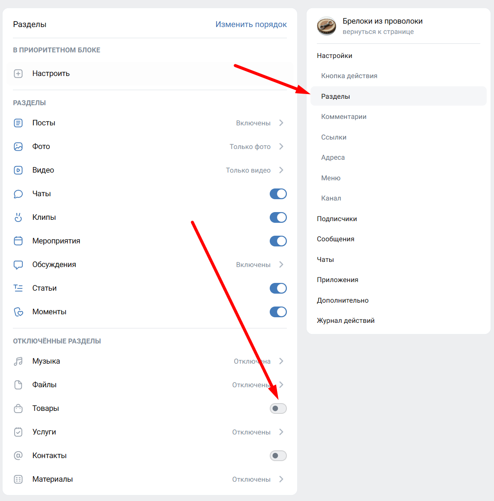
Task: Click the Контакты at-sign icon
Action: 18,456
